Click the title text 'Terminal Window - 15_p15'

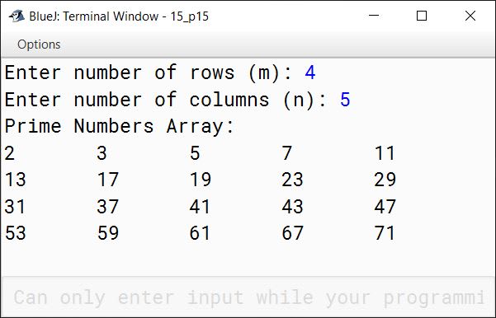(135, 16)
